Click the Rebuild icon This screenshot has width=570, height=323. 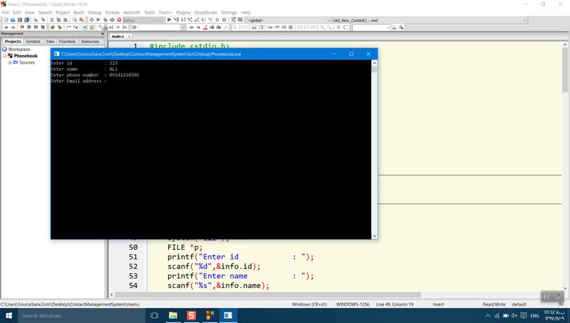[112, 20]
